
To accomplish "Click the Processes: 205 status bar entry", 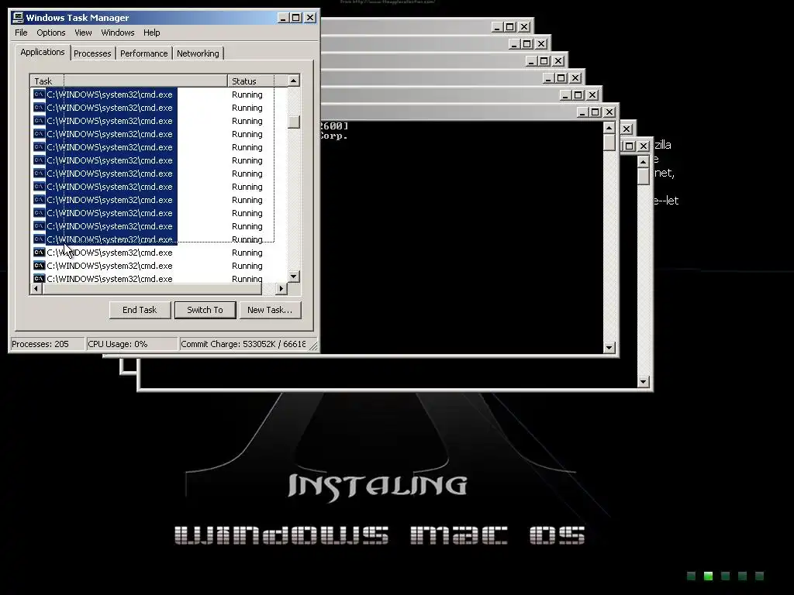I will coord(47,344).
